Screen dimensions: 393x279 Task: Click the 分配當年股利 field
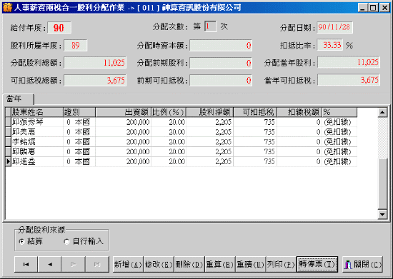(x=349, y=62)
